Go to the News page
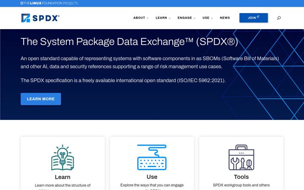 pos(225,18)
